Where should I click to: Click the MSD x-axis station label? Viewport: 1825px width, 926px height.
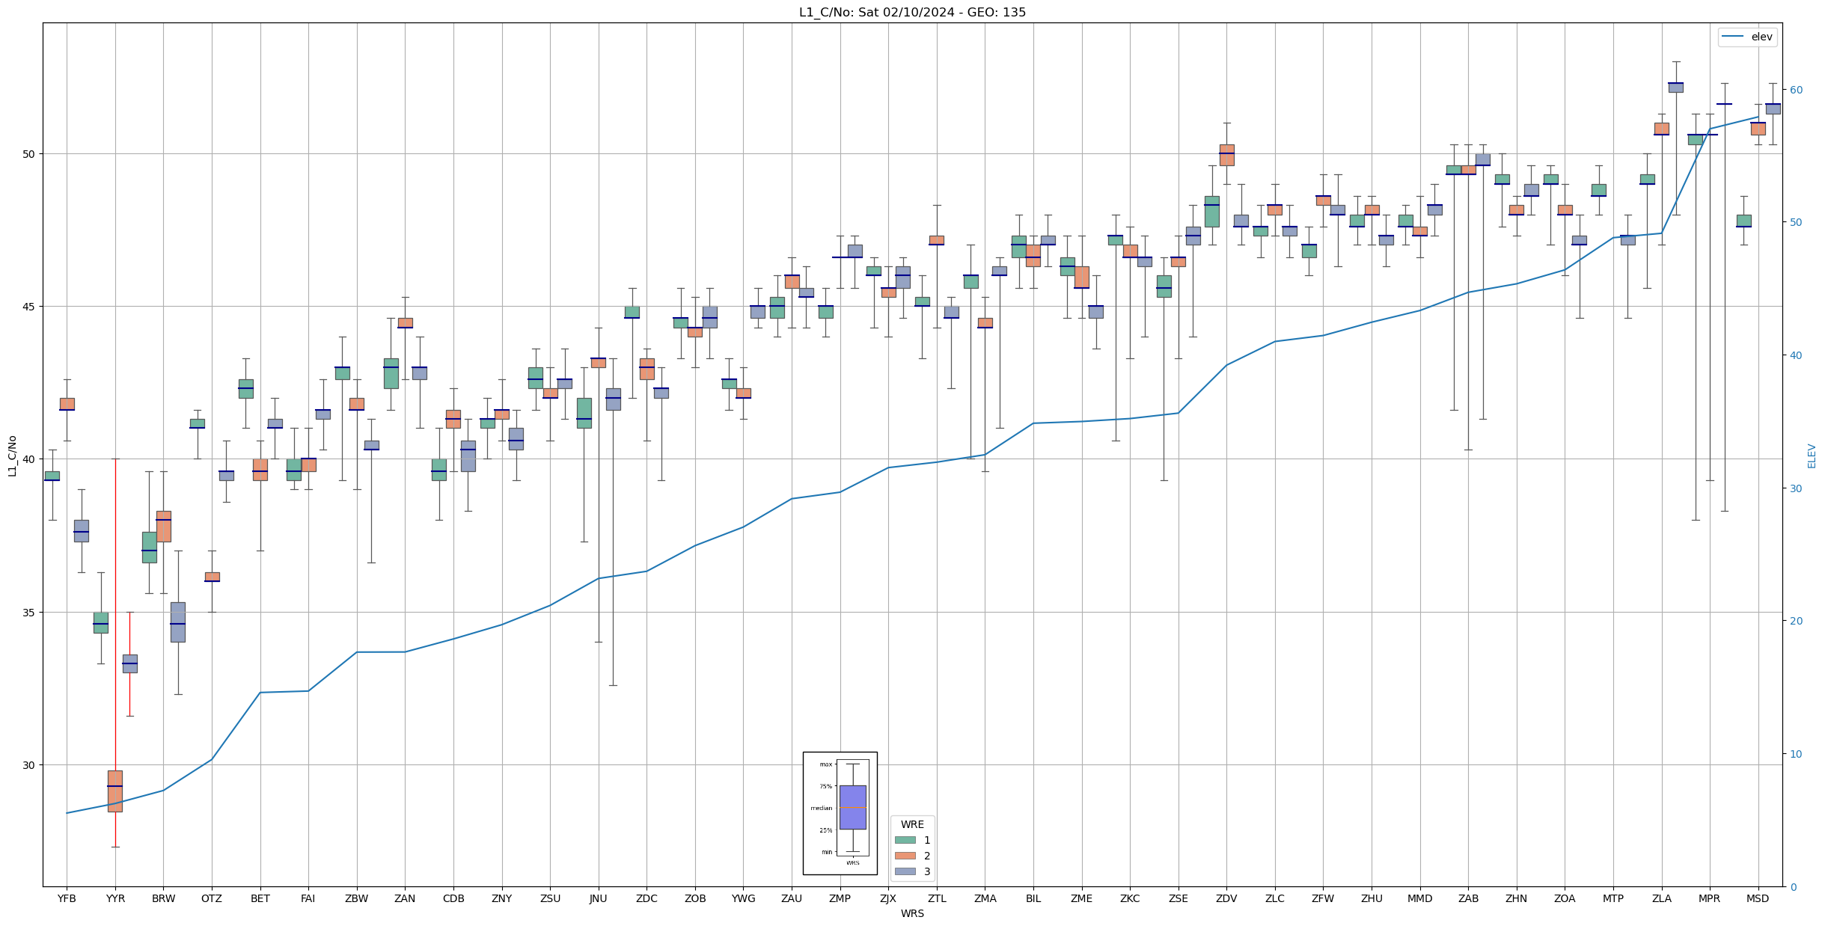coord(1758,898)
